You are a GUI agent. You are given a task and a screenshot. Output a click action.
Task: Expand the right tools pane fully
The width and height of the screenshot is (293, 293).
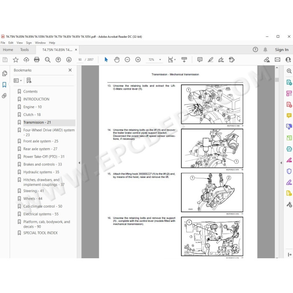click(x=290, y=254)
